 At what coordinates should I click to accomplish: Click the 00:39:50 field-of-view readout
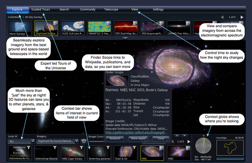[x=239, y=138]
